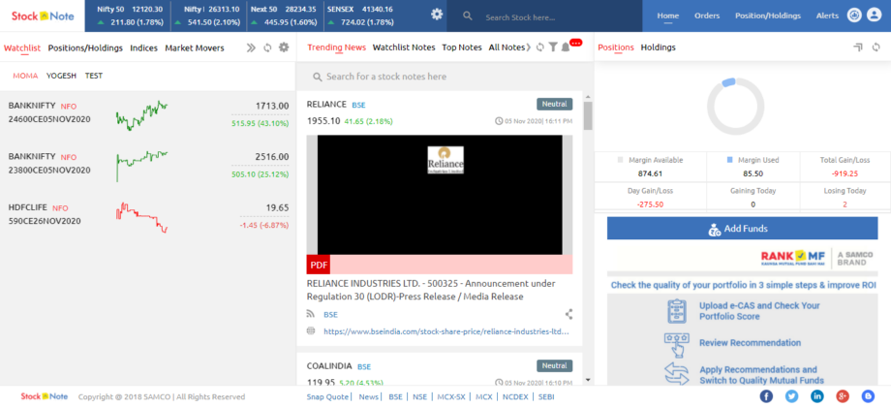This screenshot has width=891, height=408.
Task: Open Orders in top navigation
Action: [707, 16]
